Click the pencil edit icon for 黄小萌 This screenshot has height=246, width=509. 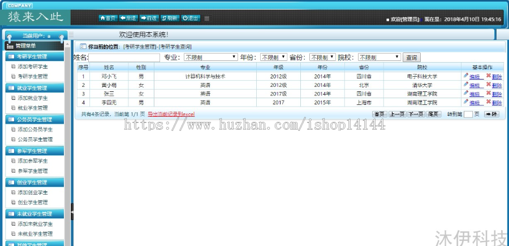click(x=466, y=84)
